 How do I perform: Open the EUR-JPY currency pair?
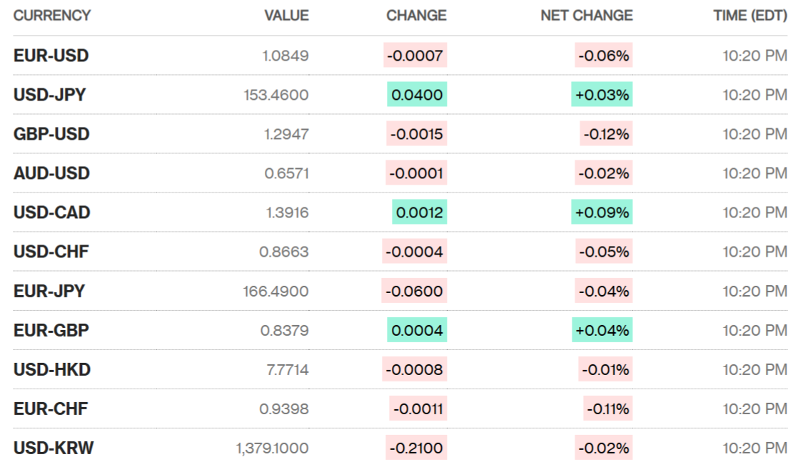(49, 291)
